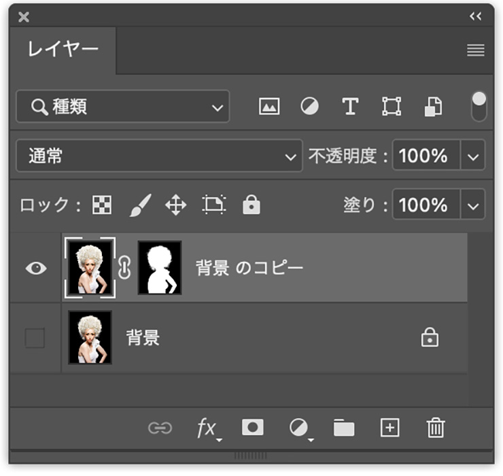Open the 通常 blend mode dropdown
This screenshot has height=476, width=503.
pyautogui.click(x=159, y=156)
